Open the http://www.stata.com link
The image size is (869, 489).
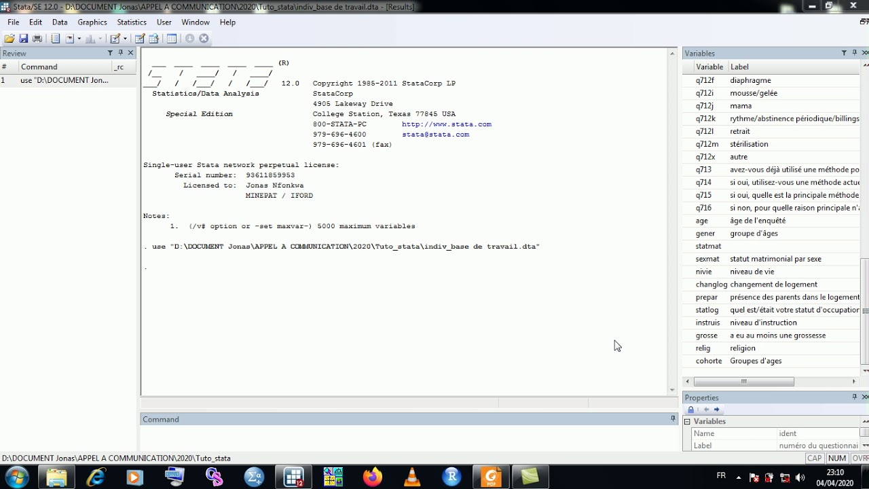(447, 124)
